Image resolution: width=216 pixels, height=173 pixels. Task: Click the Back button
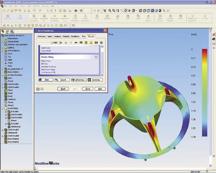(63, 89)
